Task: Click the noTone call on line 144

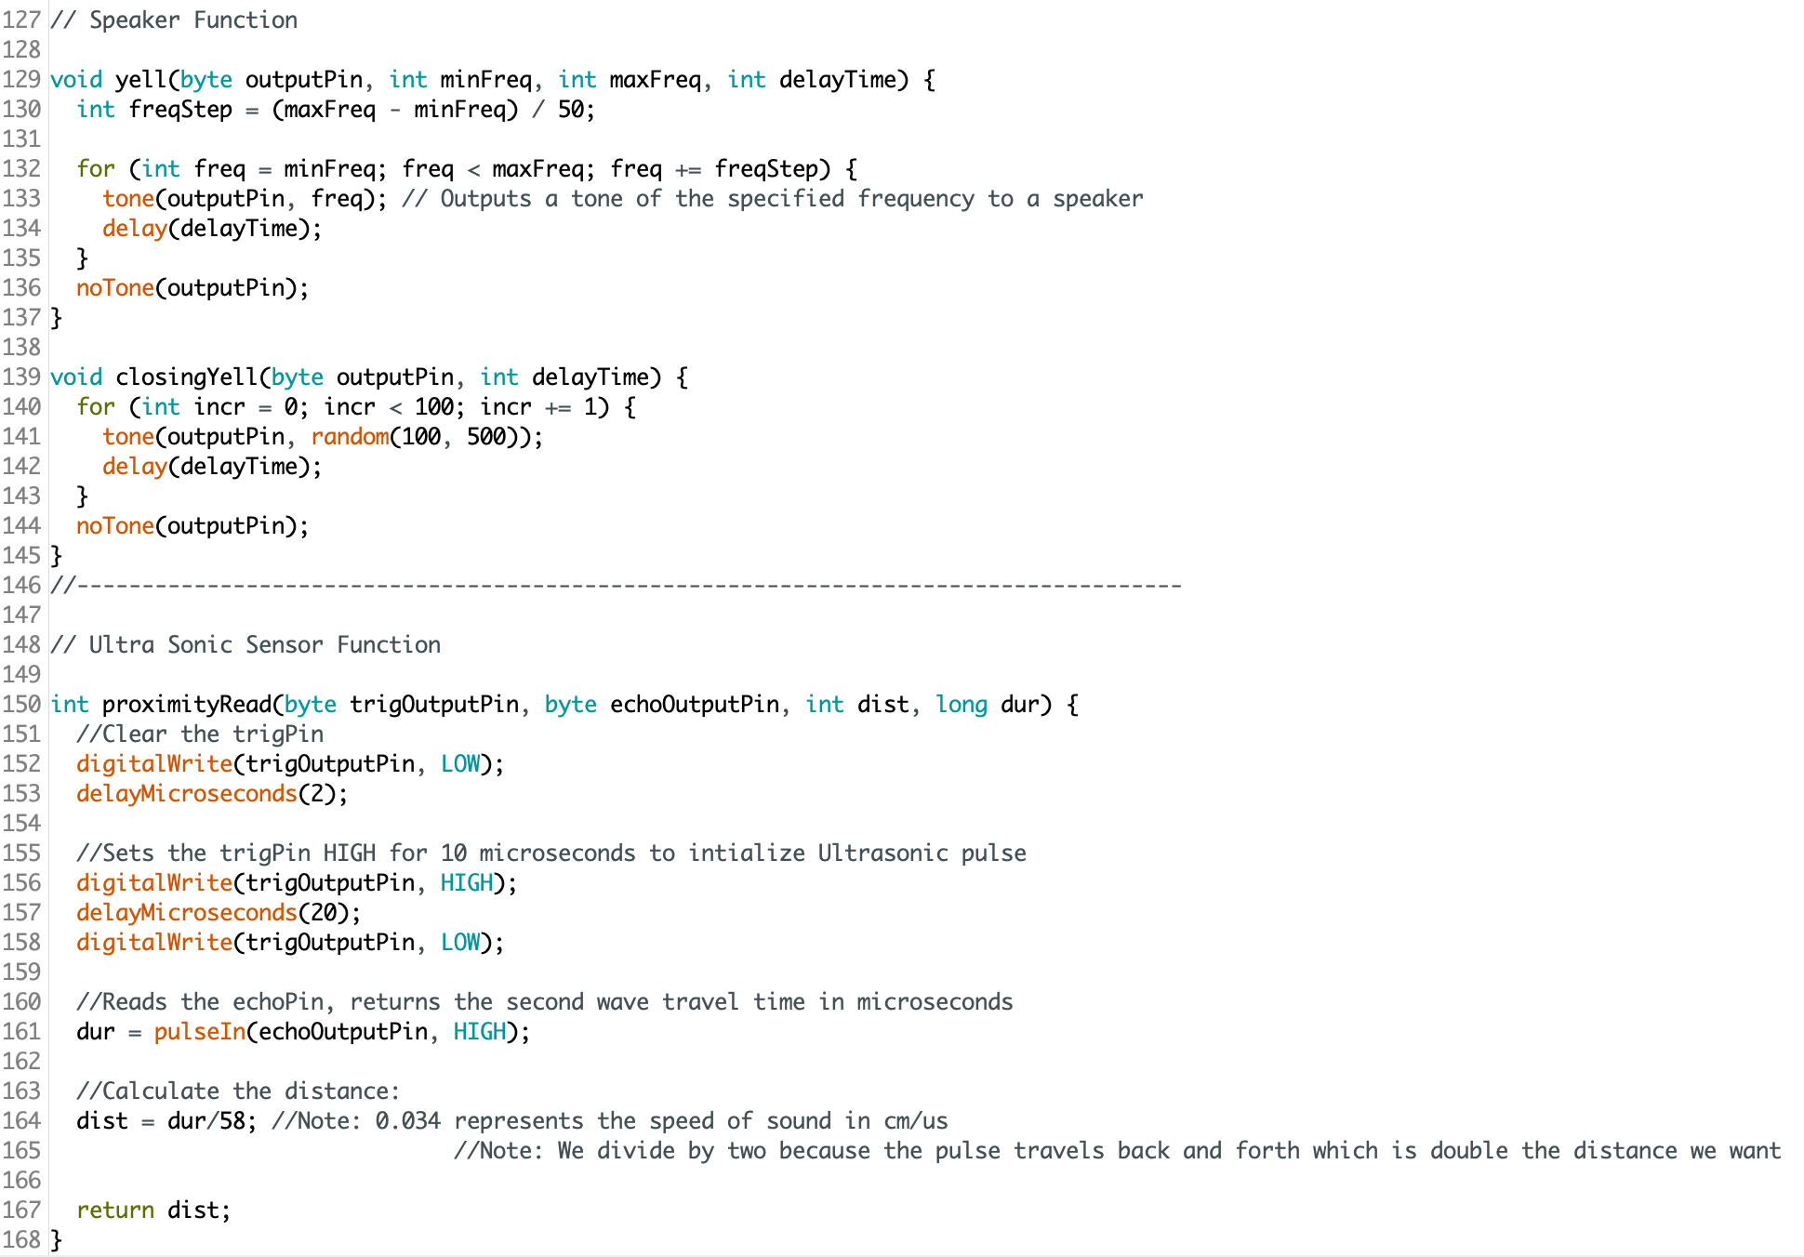Action: 115,526
